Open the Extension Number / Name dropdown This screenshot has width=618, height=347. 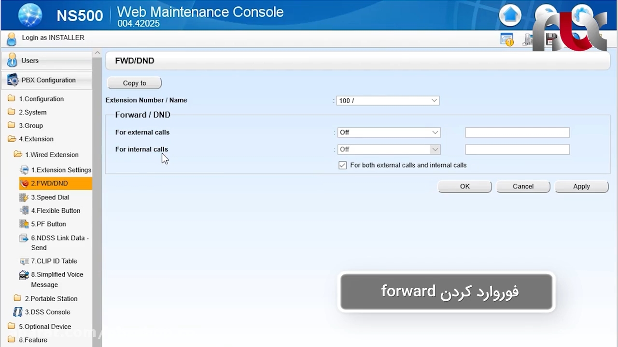[x=388, y=101]
